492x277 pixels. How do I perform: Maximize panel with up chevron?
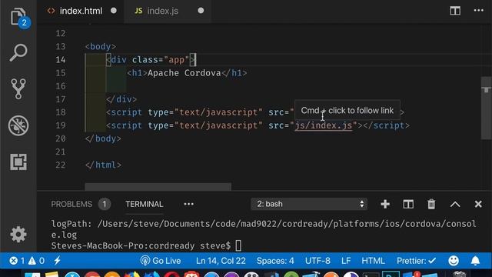(455, 205)
